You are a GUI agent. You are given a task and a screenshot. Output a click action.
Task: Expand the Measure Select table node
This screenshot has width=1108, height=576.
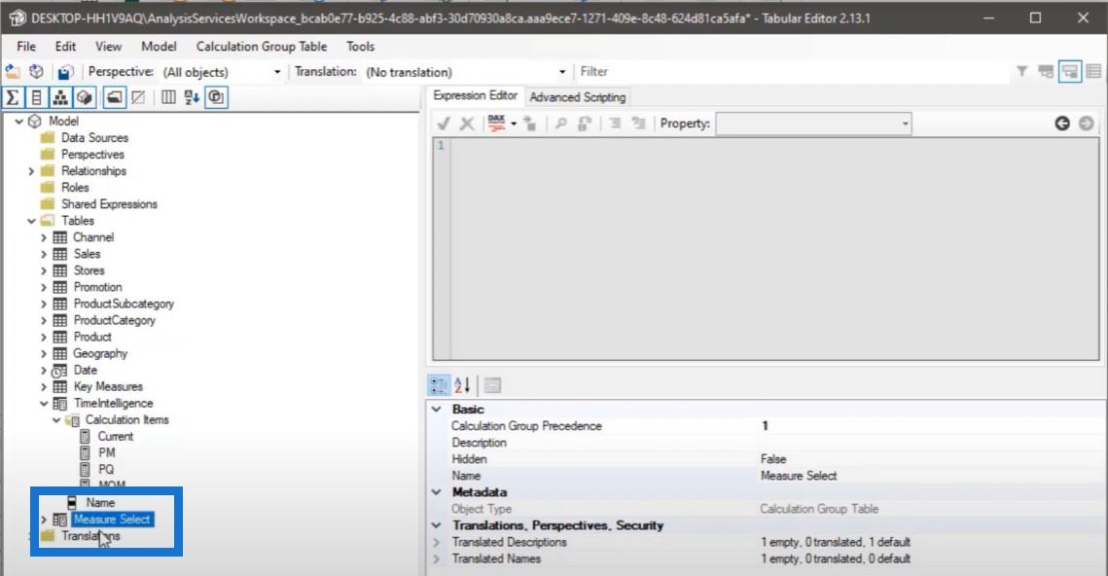[x=44, y=520]
